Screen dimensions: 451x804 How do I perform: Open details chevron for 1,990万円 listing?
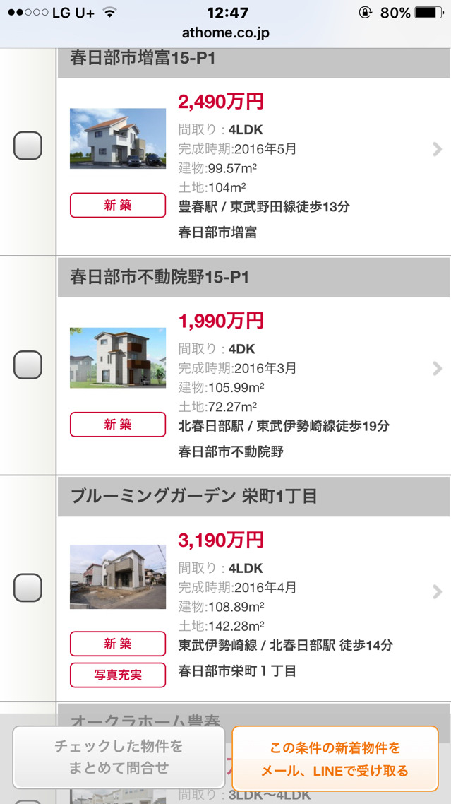pyautogui.click(x=437, y=368)
